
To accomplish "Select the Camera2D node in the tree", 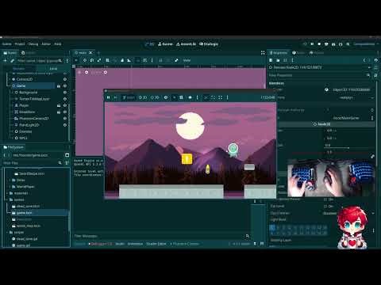I will click(25, 79).
